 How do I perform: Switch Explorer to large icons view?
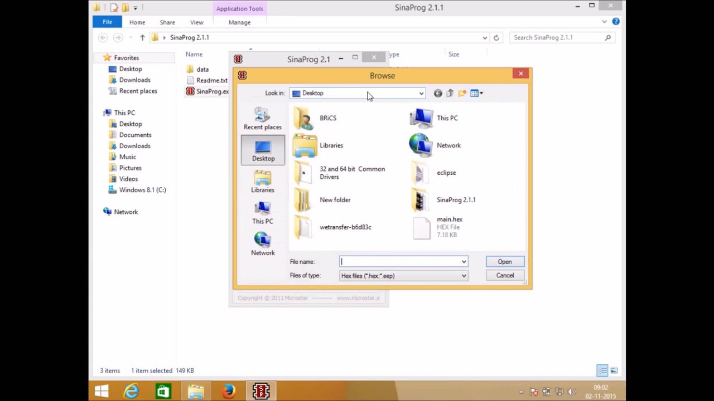point(614,370)
